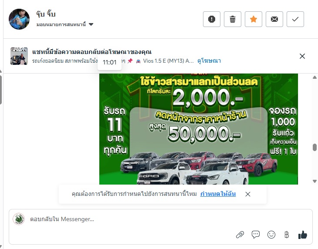Mark conversation unread with envelope icon
The width and height of the screenshot is (318, 249).
click(x=274, y=19)
